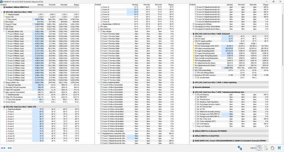The height and width of the screenshot is (152, 284).
Task: Click lightning icon beside PL2 teljesítménykorlát (Static)
Action: (x=193, y=66)
